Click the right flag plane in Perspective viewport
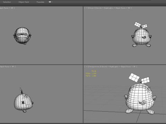Screen dimensions: 166x124 tap(145, 80)
